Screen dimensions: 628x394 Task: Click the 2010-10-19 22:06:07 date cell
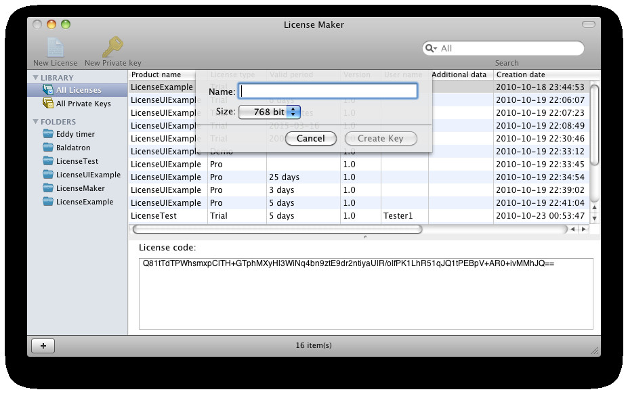[540, 100]
